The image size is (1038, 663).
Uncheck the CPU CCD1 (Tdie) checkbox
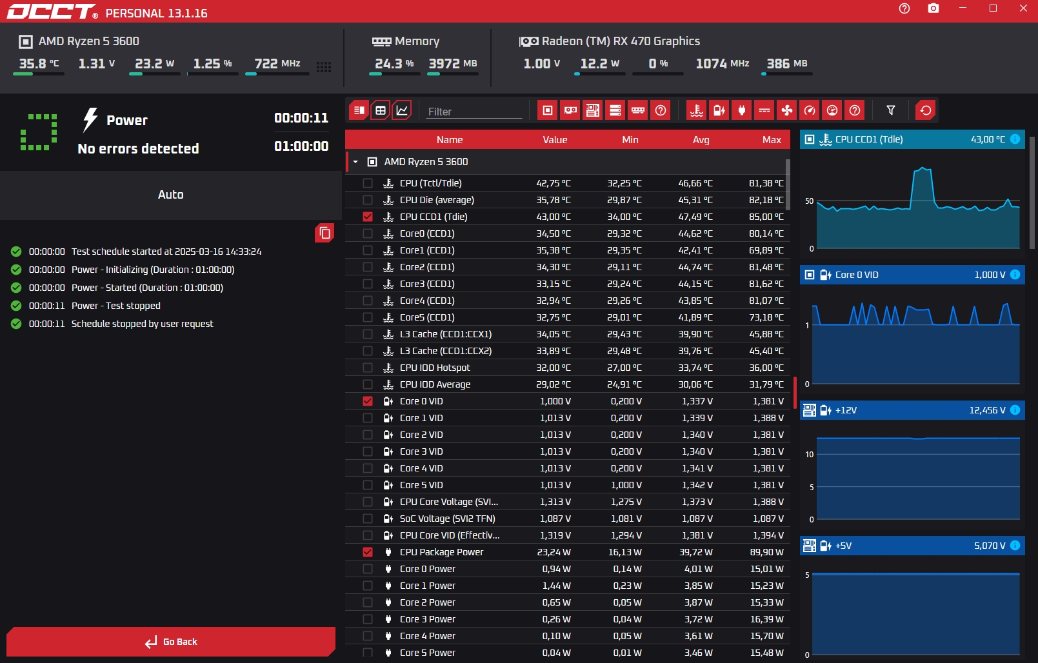tap(368, 217)
